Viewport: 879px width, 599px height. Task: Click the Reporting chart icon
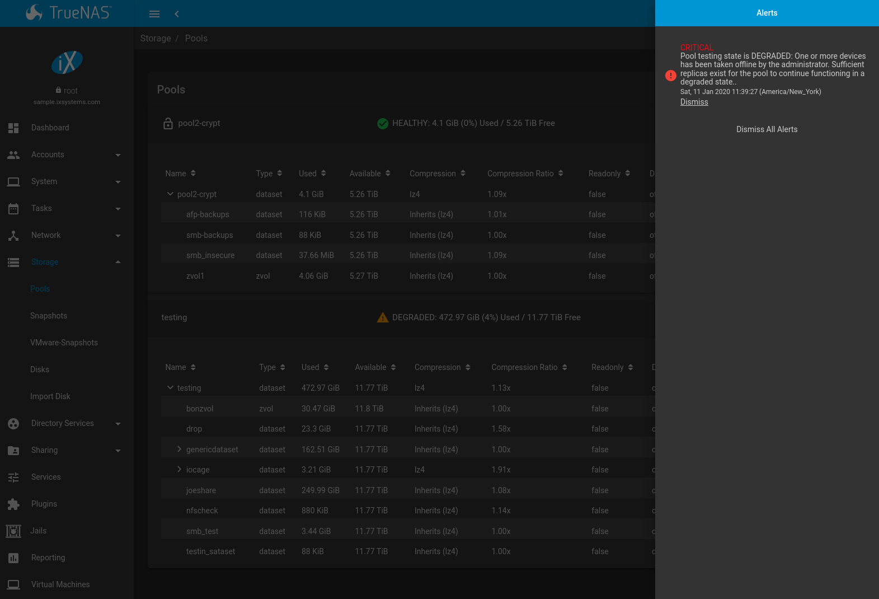[13, 558]
